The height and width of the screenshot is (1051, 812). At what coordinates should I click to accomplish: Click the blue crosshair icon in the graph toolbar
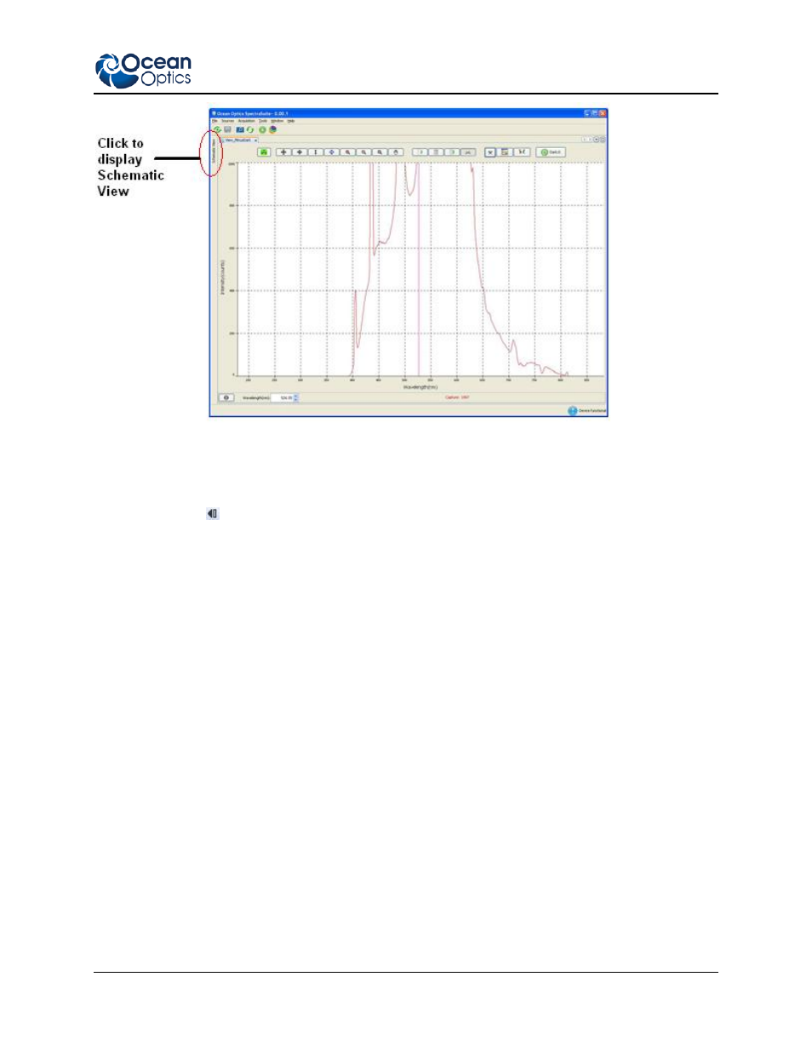pos(332,152)
